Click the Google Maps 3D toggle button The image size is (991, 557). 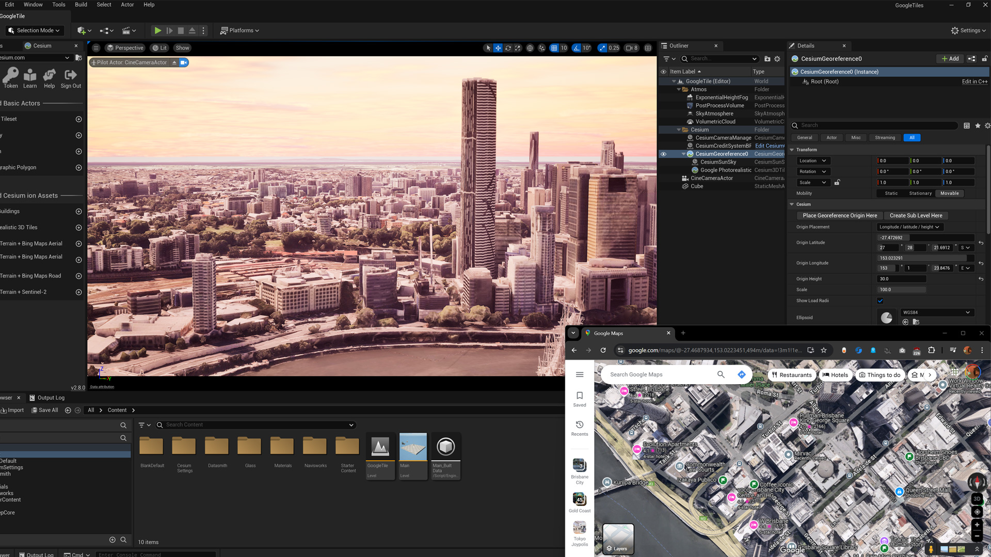(977, 499)
